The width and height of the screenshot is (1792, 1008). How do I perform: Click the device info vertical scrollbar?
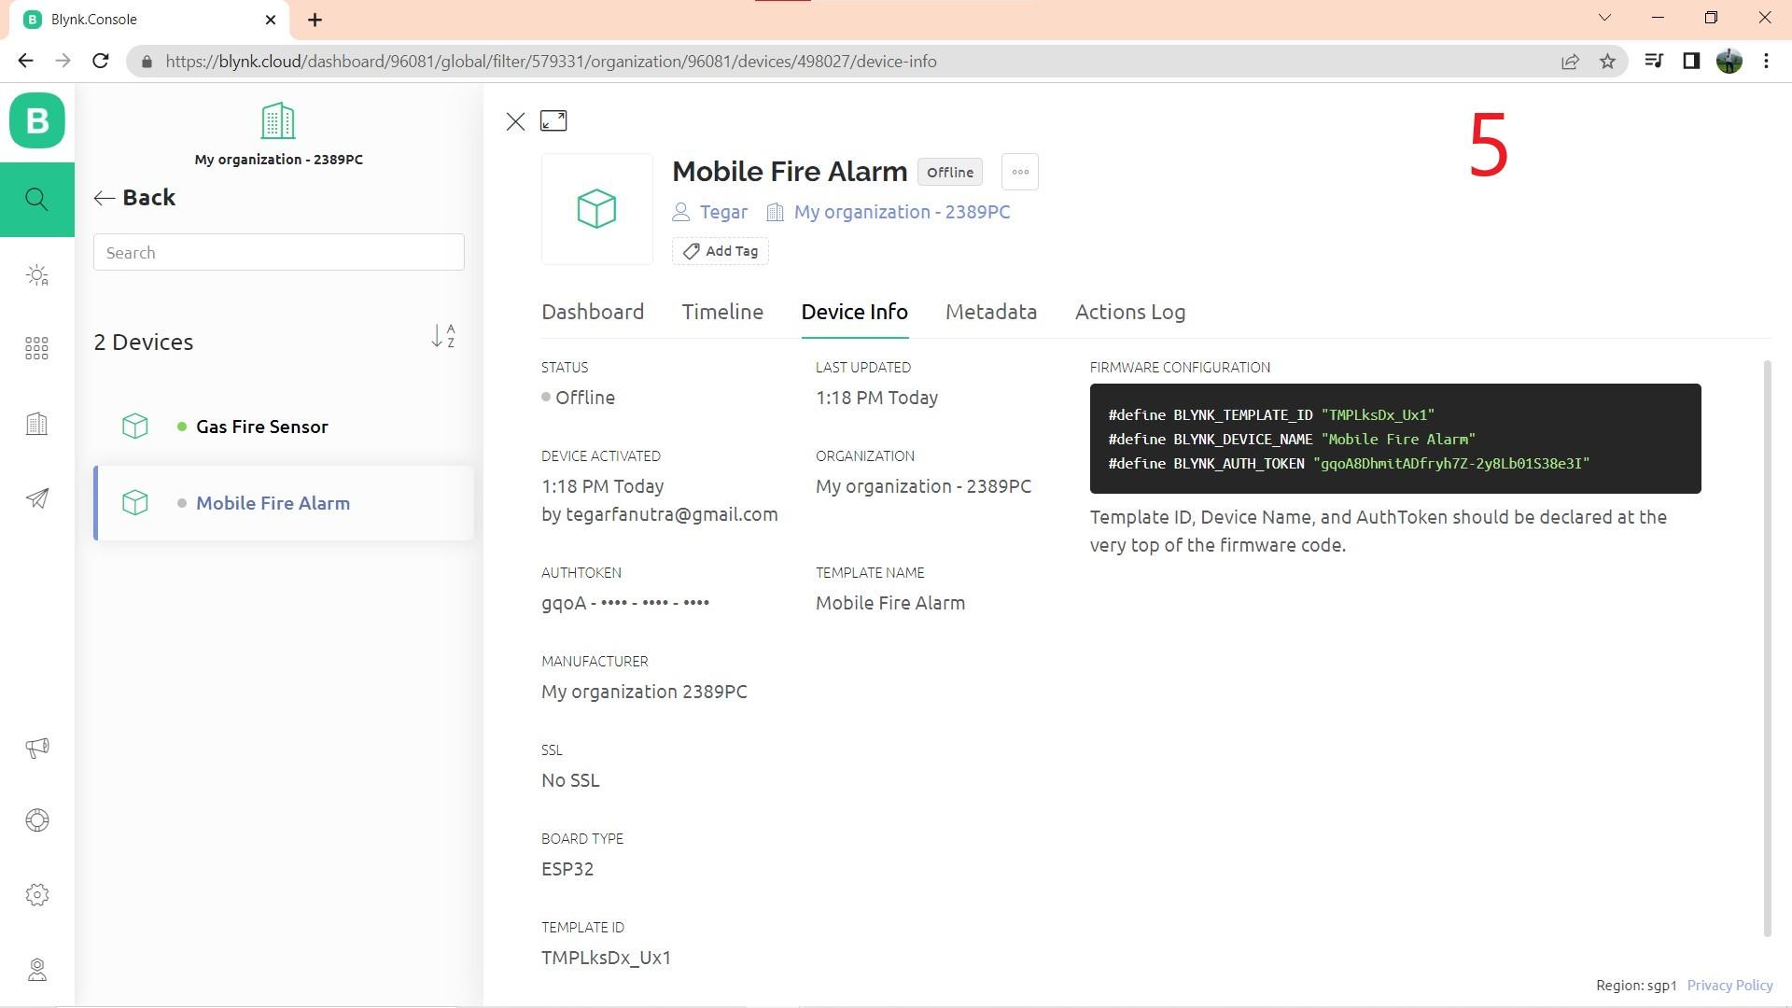point(1767,648)
